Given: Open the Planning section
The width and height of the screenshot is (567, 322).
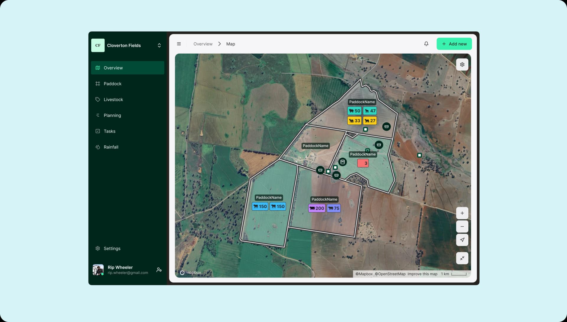Looking at the screenshot, I should point(128,115).
